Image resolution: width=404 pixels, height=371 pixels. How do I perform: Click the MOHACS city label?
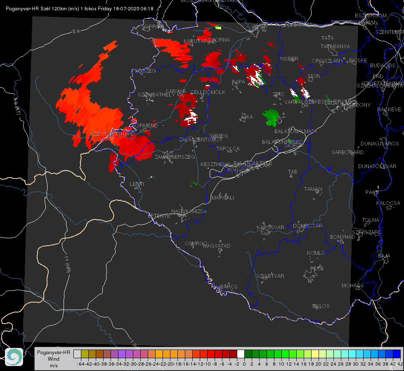click(x=352, y=286)
